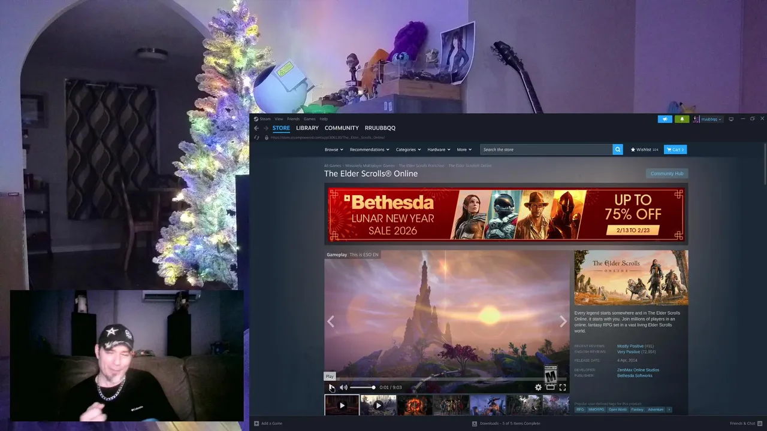
Task: Click the Adventure tag
Action: [656, 409]
